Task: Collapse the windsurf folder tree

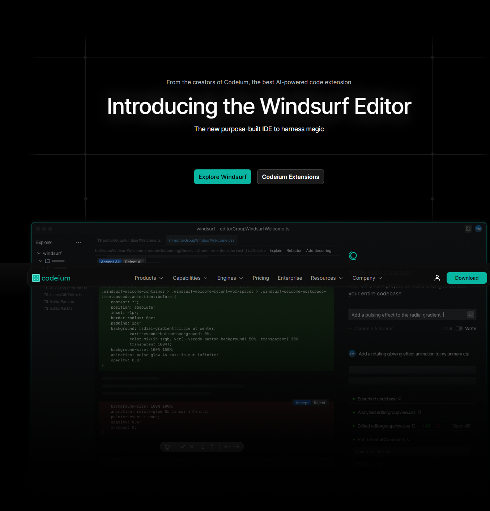Action: (x=39, y=253)
